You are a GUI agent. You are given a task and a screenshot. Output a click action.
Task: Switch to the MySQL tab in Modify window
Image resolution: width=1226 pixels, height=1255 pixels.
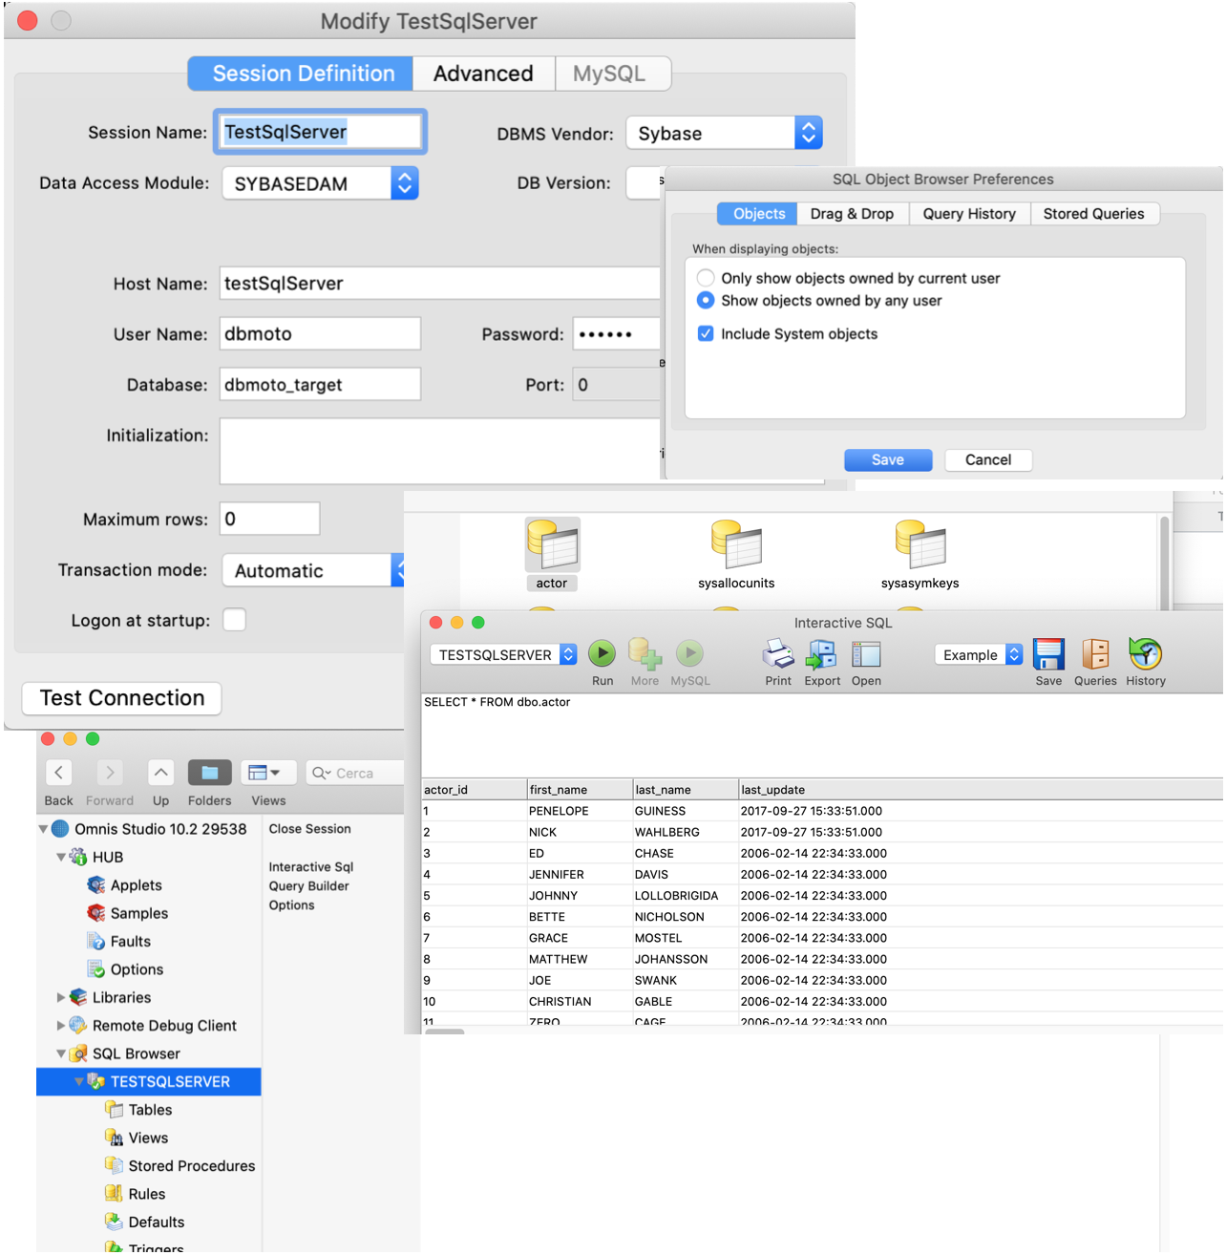point(612,74)
